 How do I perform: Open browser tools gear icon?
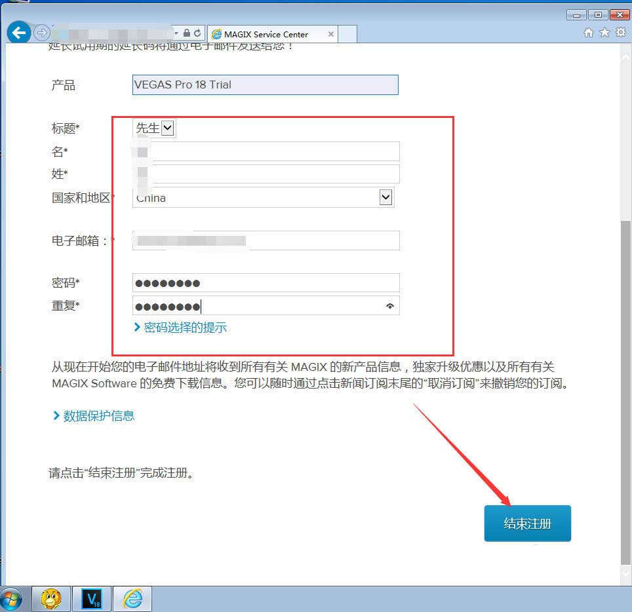[x=621, y=33]
